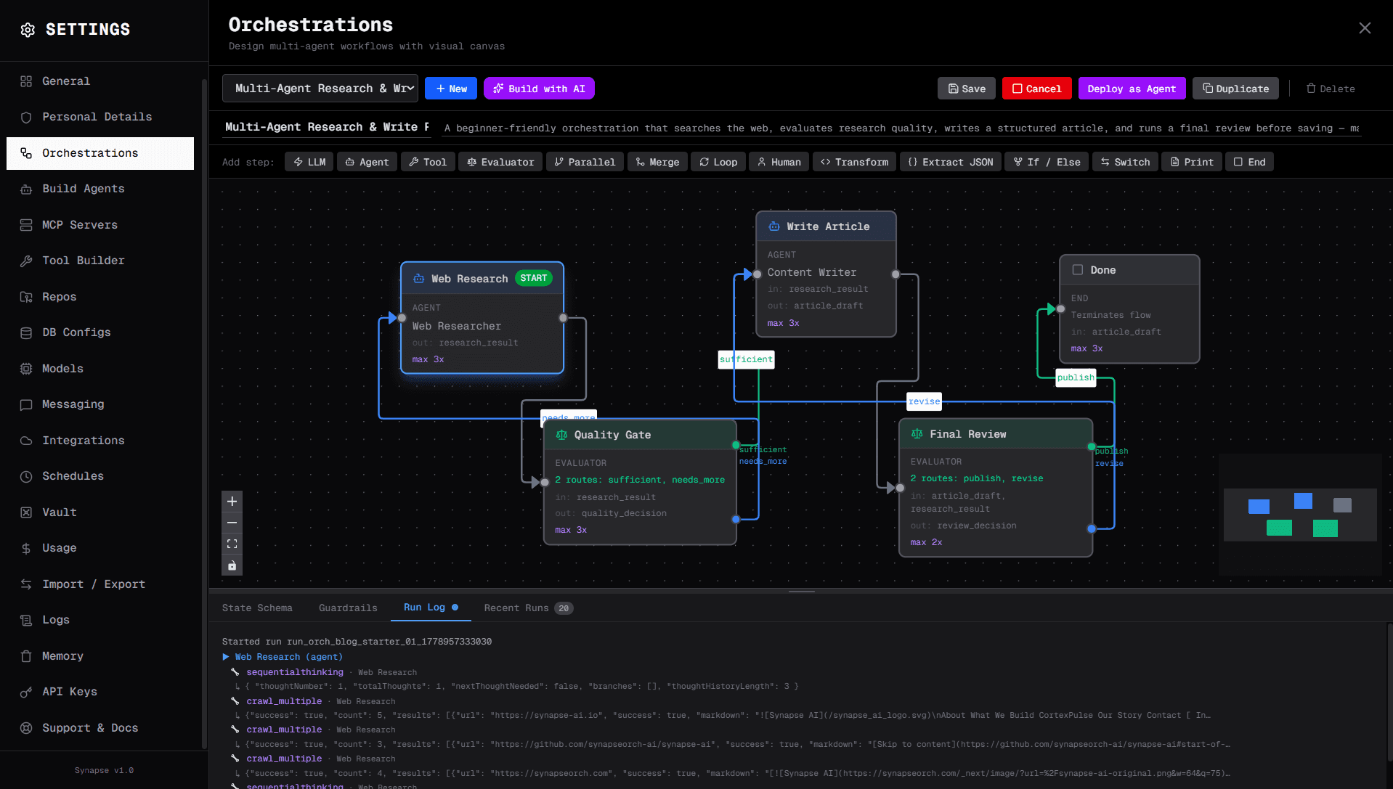Add an Agent step
1393x789 pixels.
click(367, 162)
